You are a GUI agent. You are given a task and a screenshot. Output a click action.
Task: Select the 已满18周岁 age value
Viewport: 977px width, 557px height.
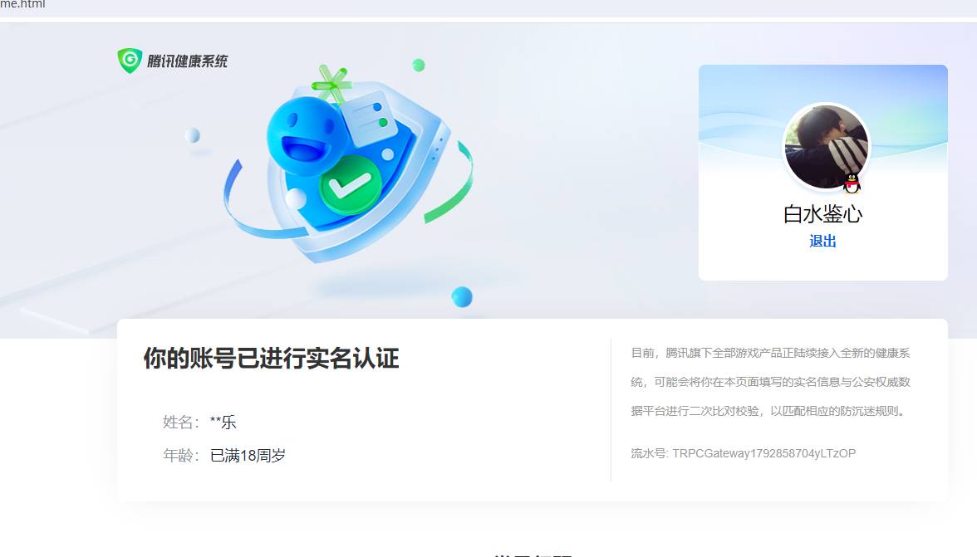click(248, 456)
